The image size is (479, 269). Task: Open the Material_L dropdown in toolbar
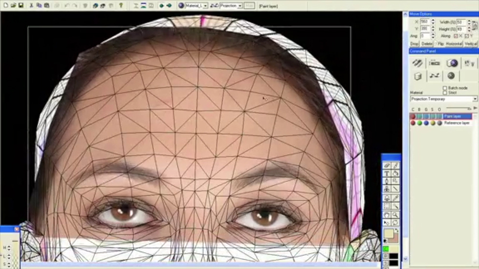tap(206, 6)
